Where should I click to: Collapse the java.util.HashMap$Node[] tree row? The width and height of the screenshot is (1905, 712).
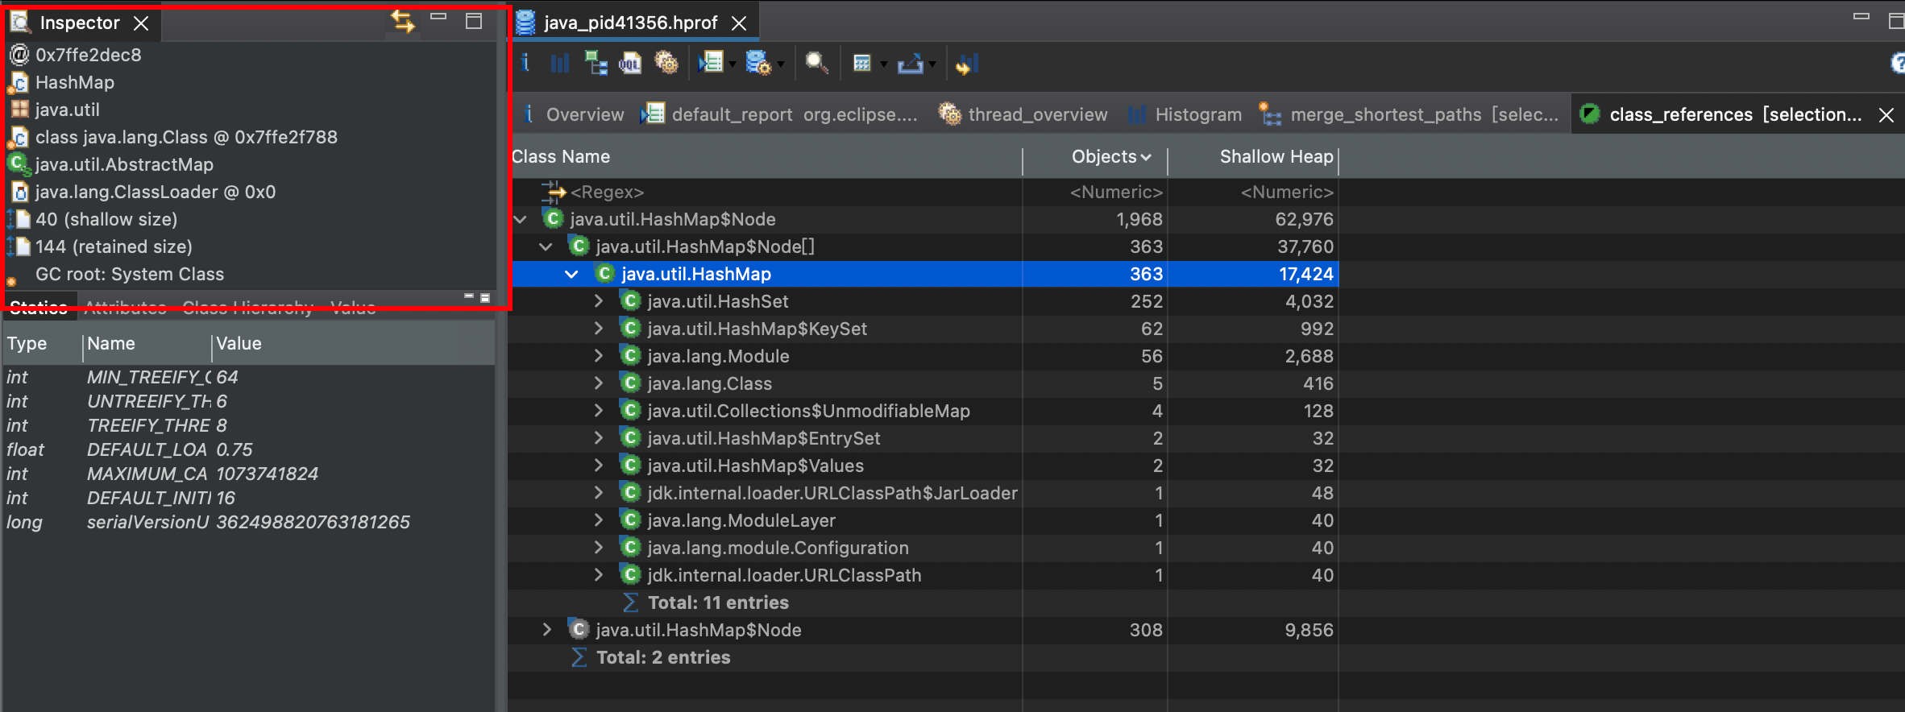pyautogui.click(x=546, y=246)
